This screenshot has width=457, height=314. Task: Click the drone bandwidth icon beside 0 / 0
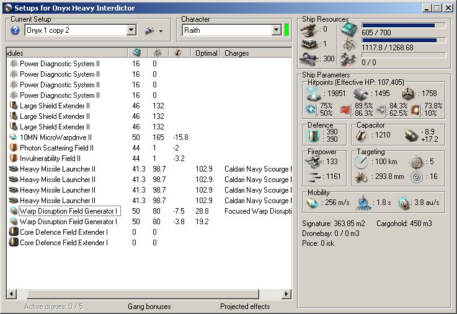(348, 59)
